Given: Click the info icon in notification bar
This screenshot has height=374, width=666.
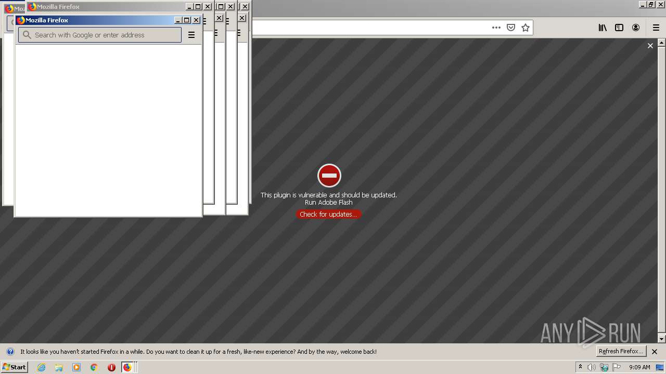Looking at the screenshot, I should (x=10, y=352).
